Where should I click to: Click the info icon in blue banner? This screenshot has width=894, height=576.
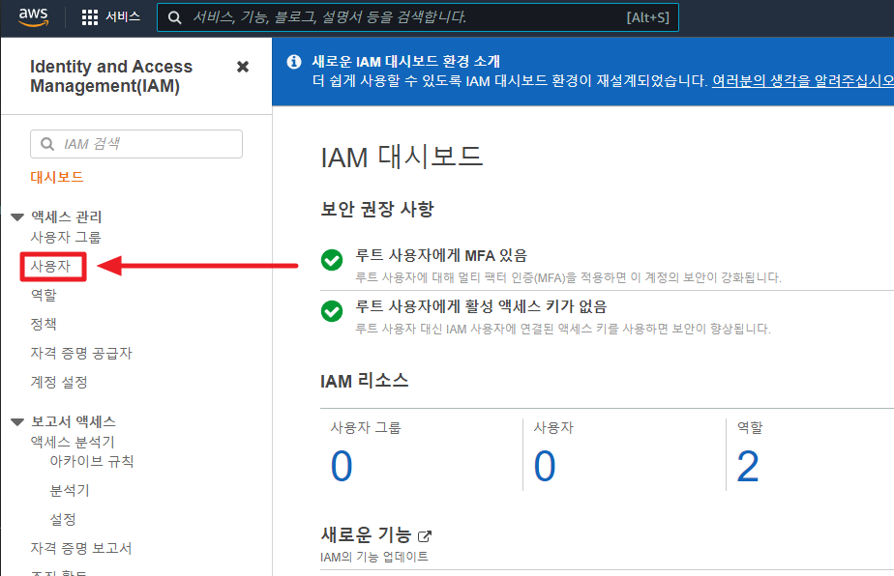point(294,62)
